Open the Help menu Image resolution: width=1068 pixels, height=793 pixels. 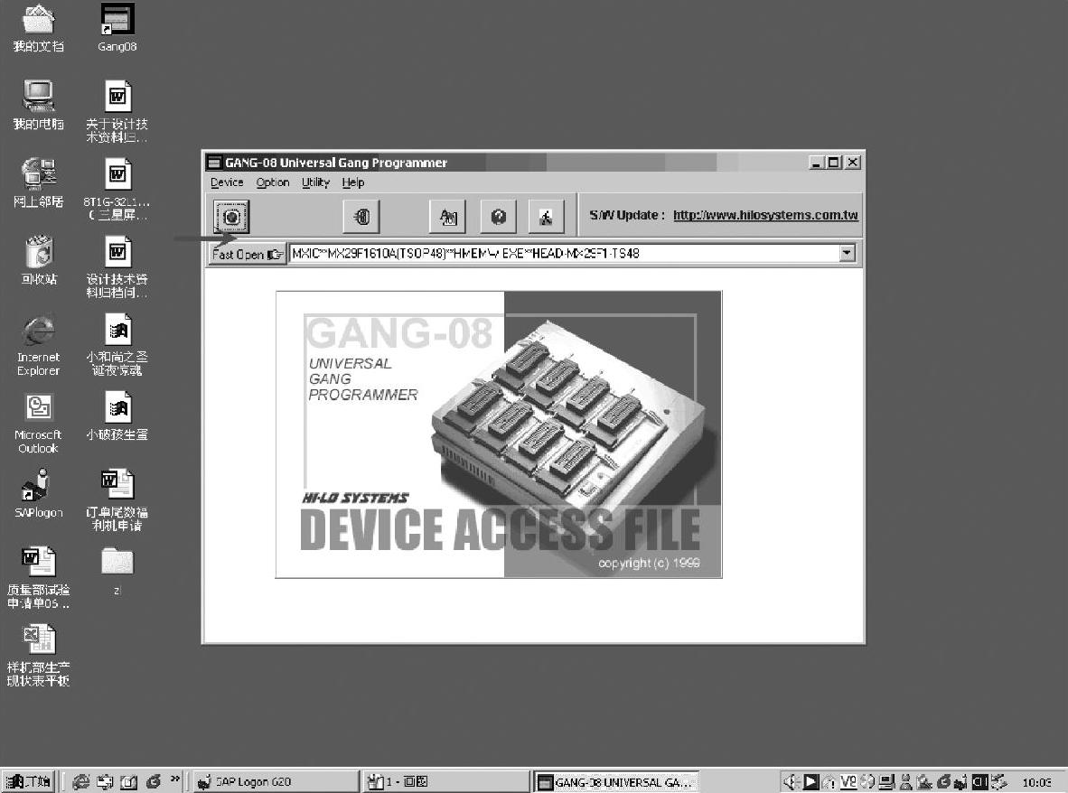(352, 182)
